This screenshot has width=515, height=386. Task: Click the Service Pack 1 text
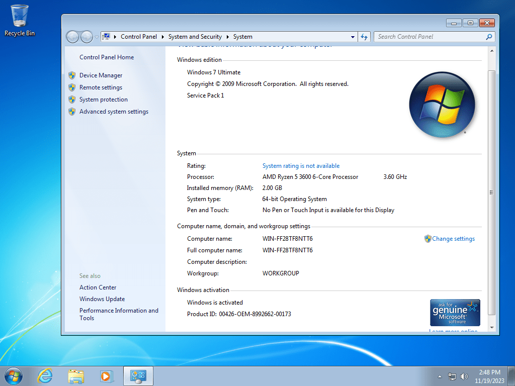click(x=205, y=95)
